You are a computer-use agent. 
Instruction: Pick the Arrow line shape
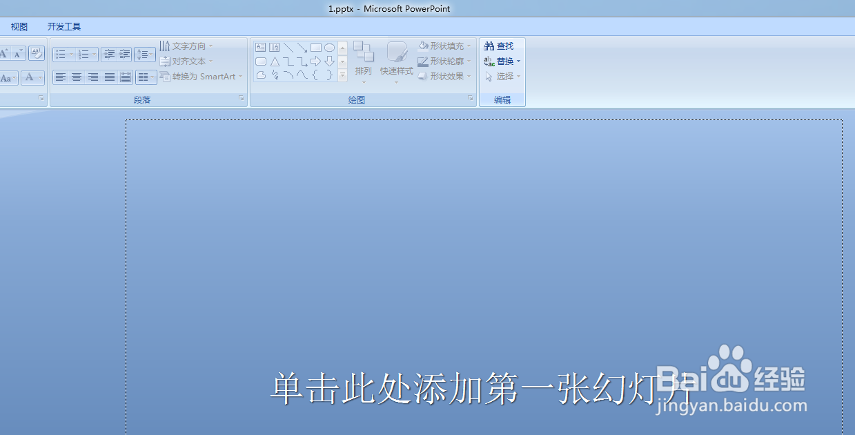click(302, 48)
